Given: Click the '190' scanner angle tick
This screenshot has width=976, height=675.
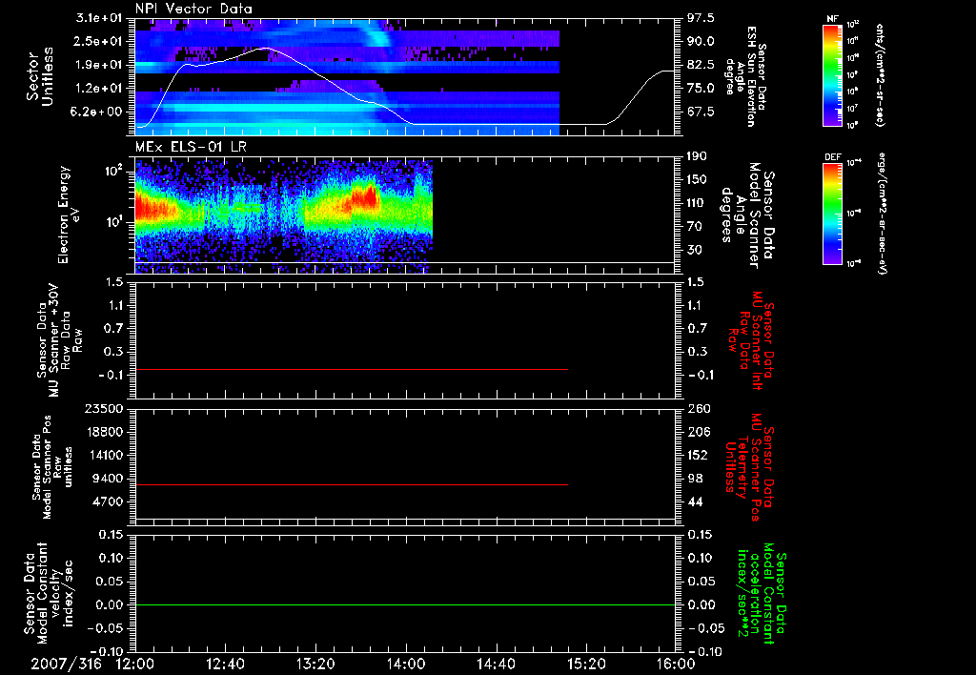Looking at the screenshot, I should coord(698,156).
